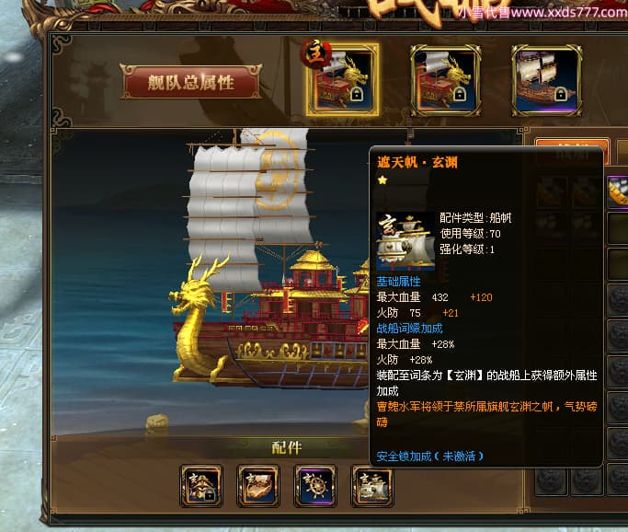Open the locked 玄 hull accessory slot

(201, 486)
